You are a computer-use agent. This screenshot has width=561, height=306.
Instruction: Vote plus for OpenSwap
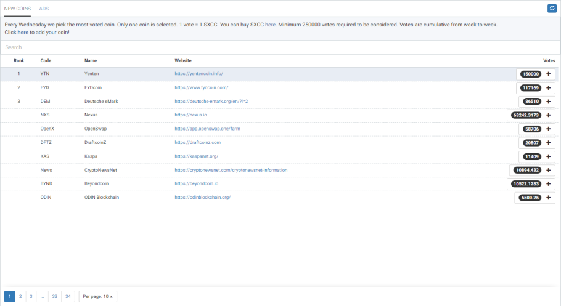tap(549, 129)
